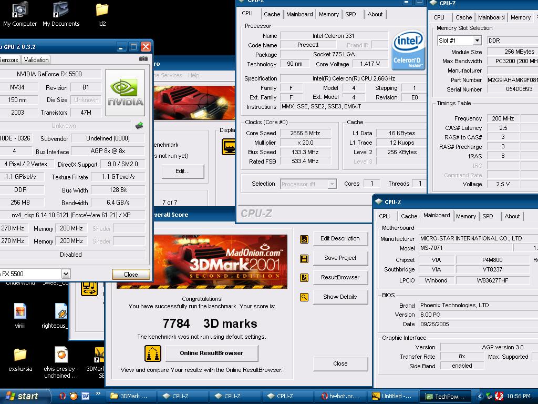Image resolution: width=538 pixels, height=404 pixels.
Task: Click the GPU-Z screenshot camera icon
Action: [x=143, y=59]
